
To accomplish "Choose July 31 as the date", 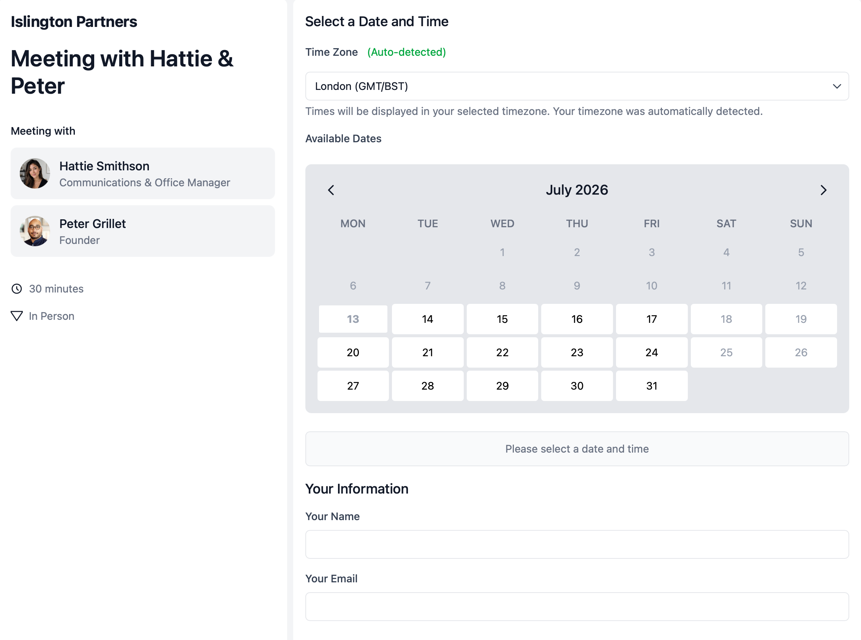I will 652,385.
